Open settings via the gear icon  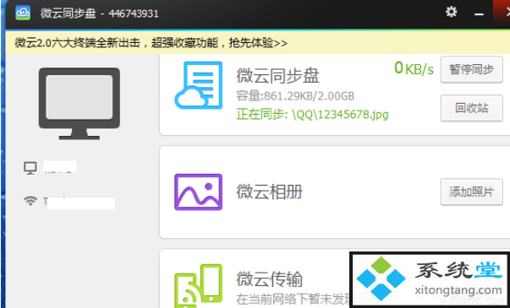tap(451, 13)
